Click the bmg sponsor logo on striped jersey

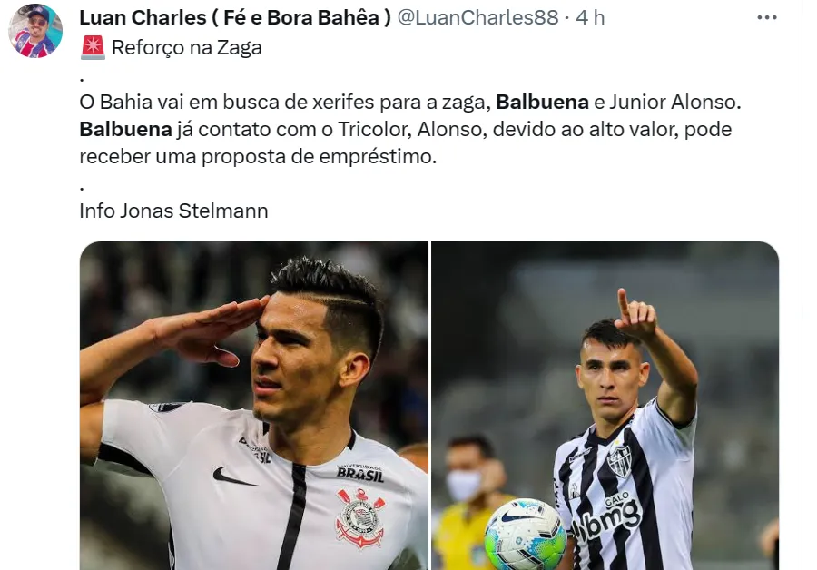coord(606,519)
